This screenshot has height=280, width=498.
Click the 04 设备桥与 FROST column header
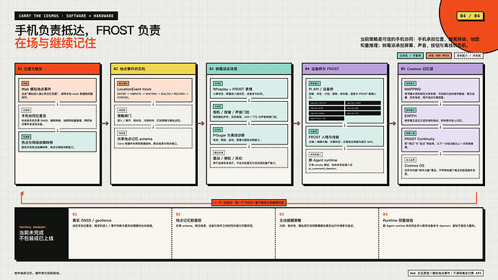coord(344,69)
